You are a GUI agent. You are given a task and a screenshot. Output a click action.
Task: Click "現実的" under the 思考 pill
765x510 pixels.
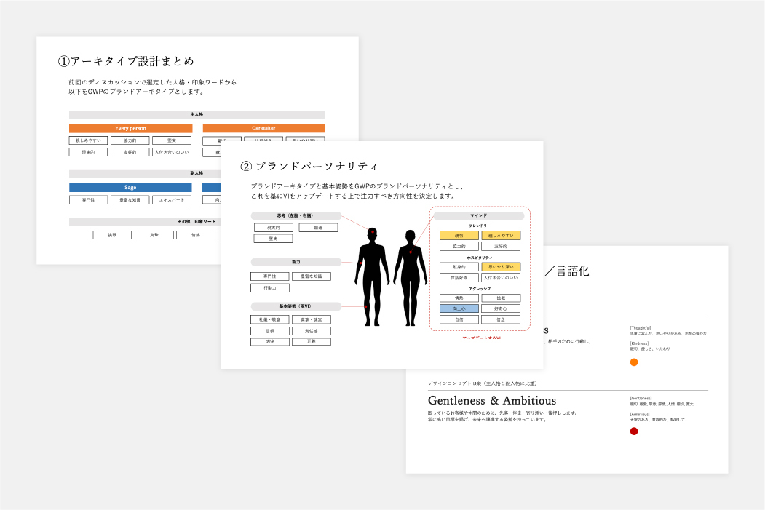(x=274, y=228)
